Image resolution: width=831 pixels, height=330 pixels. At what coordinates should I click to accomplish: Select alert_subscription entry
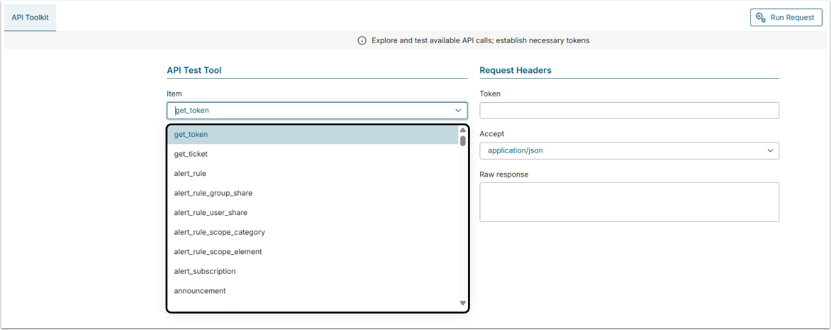(205, 271)
